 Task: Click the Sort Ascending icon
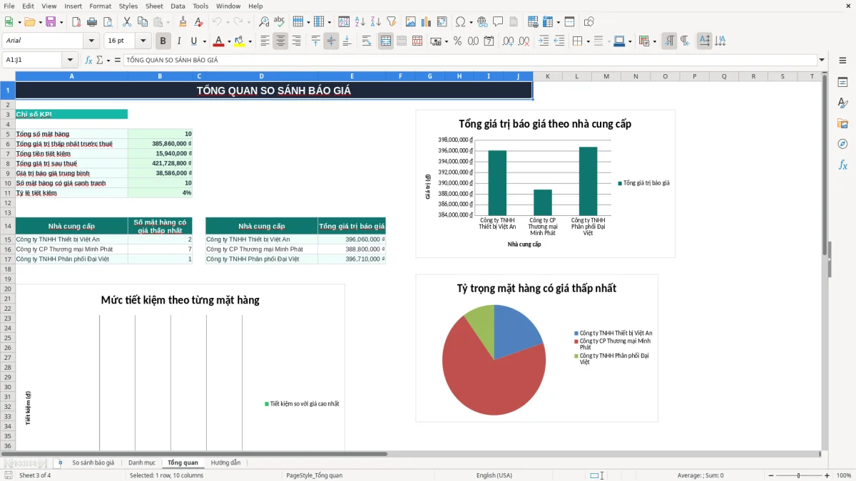(x=360, y=22)
